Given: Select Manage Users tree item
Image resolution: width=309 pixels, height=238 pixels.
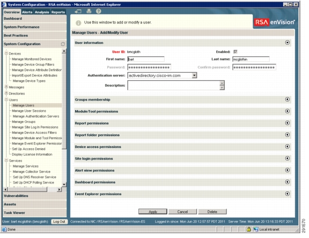Looking at the screenshot, I should click(24, 105).
